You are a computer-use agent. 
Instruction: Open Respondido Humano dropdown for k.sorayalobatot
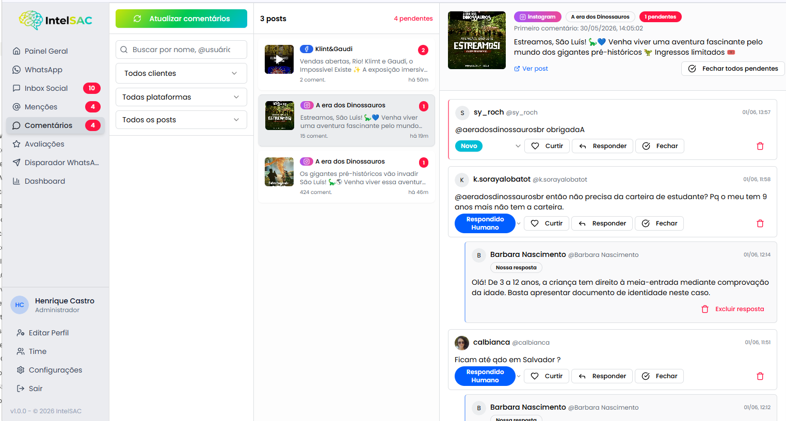[x=488, y=223]
